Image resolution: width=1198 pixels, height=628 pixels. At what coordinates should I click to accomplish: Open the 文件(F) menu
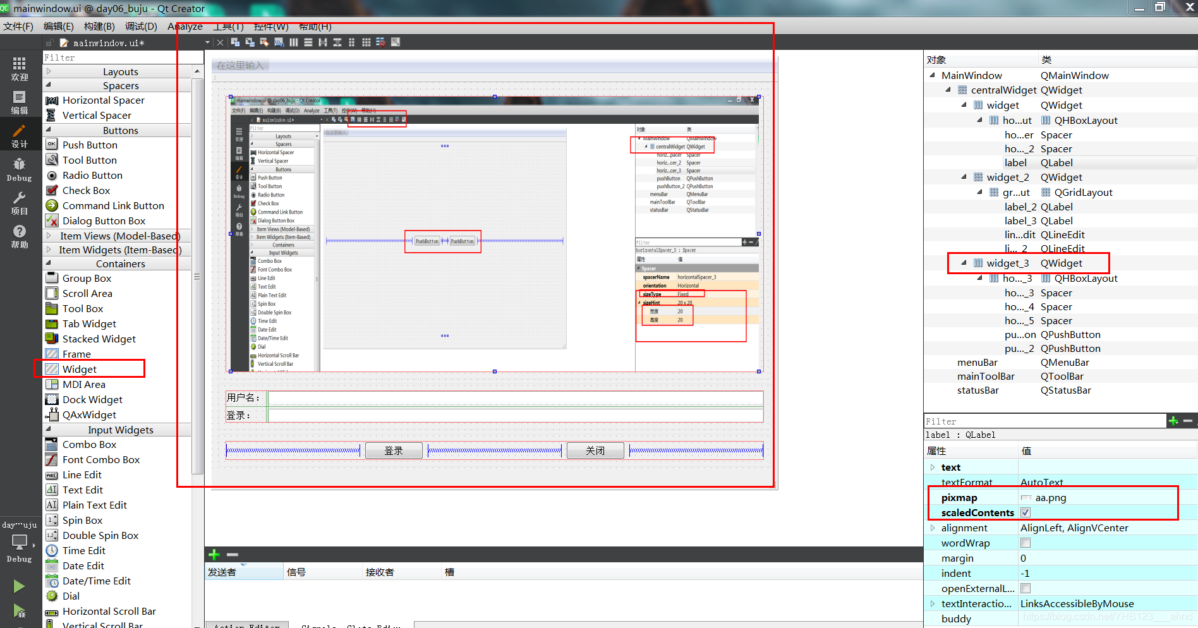coord(18,26)
